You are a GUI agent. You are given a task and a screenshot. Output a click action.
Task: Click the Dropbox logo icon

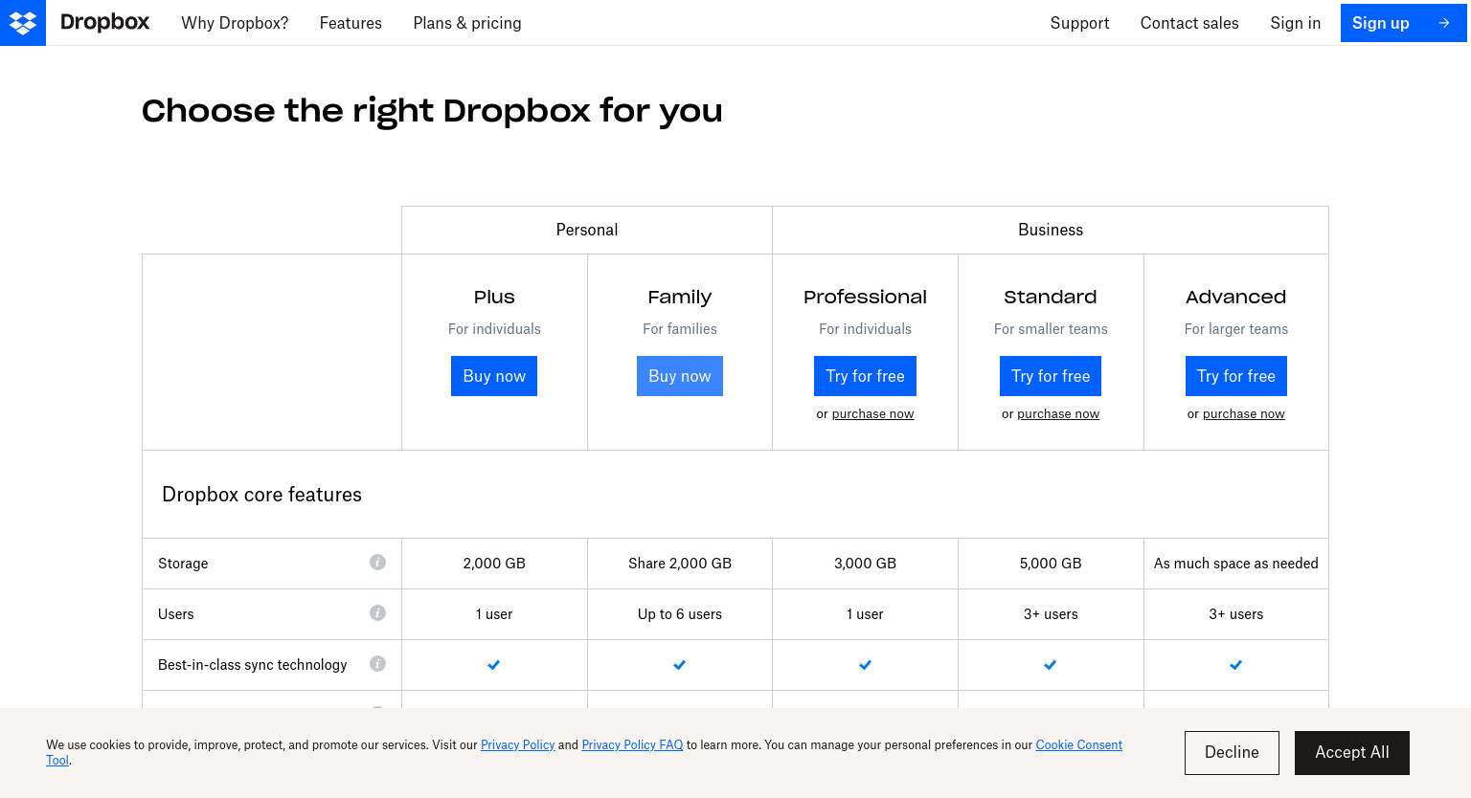23,23
